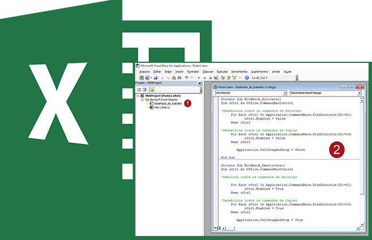Click the View Code icon in Project panel
Image resolution: width=372 pixels, height=240 pixels.
pos(139,90)
